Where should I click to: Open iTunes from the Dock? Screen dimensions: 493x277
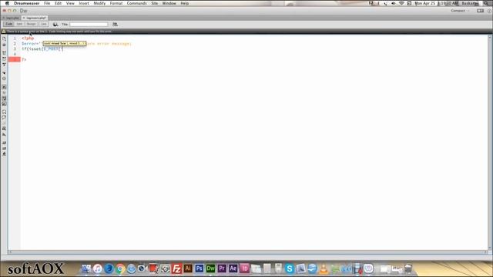pos(98,269)
